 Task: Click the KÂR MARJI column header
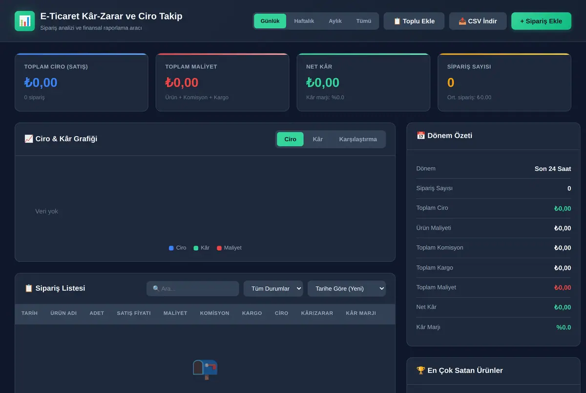[x=361, y=313]
